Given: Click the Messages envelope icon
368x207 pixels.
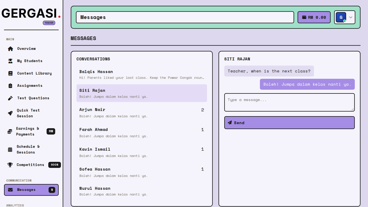Looking at the screenshot, I should coord(10,190).
